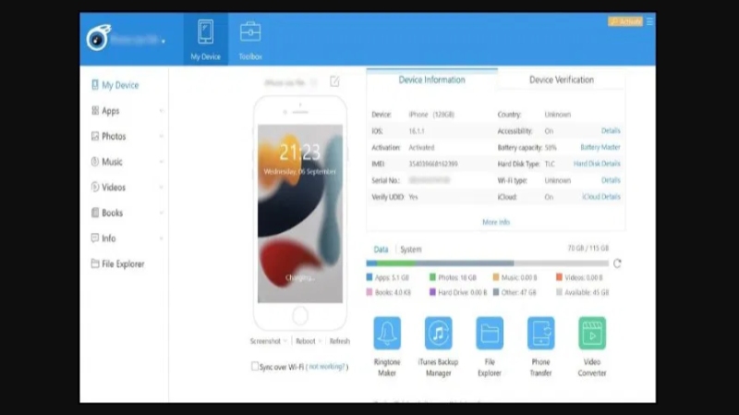
Task: Expand the Info sidebar chevron
Action: (x=161, y=238)
